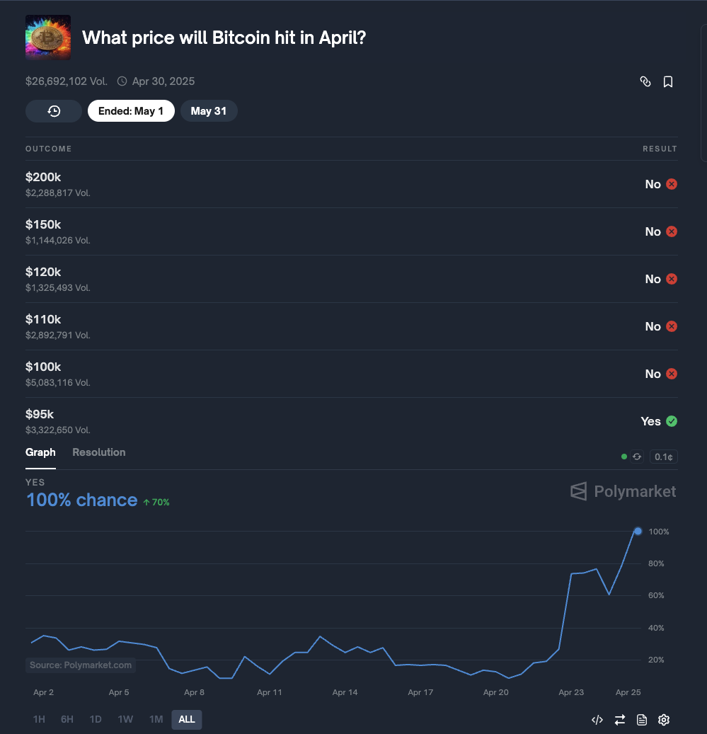Open the document icon below the chart
Image resolution: width=707 pixels, height=734 pixels.
642,720
